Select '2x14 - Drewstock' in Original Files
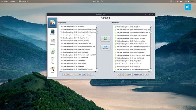This screenshot has width=196, height=110. click(78, 66)
